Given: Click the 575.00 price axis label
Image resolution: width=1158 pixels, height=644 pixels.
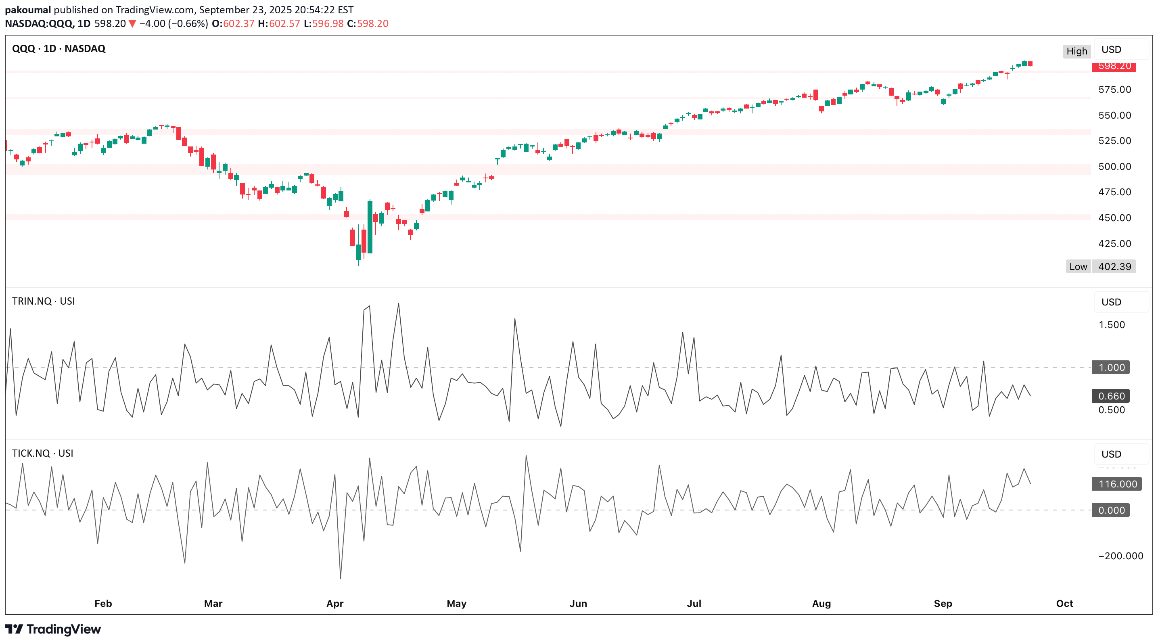Looking at the screenshot, I should point(1114,90).
